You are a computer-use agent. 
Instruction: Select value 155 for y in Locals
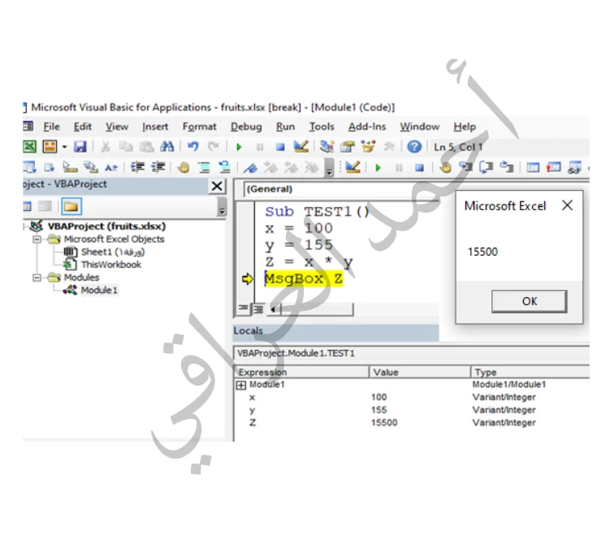379,410
